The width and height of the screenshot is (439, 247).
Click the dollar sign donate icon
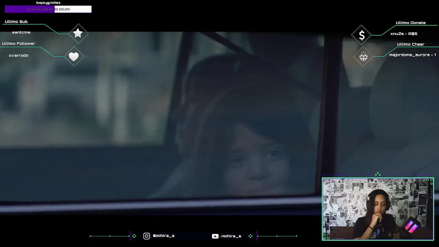pyautogui.click(x=362, y=35)
